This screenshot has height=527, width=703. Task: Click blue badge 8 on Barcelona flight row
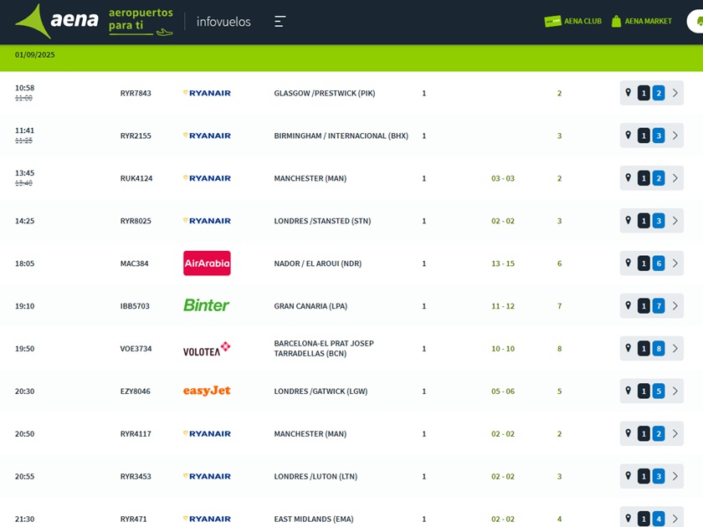[659, 349]
